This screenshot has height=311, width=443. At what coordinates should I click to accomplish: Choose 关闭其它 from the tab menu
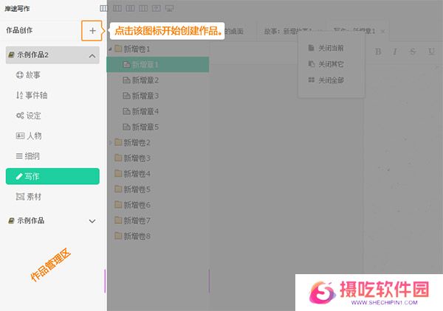pos(326,64)
